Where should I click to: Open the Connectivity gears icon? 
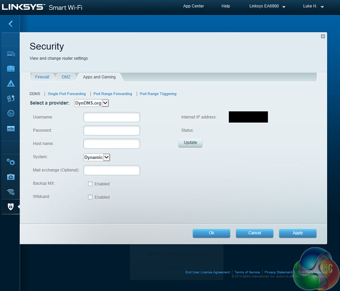[11, 162]
